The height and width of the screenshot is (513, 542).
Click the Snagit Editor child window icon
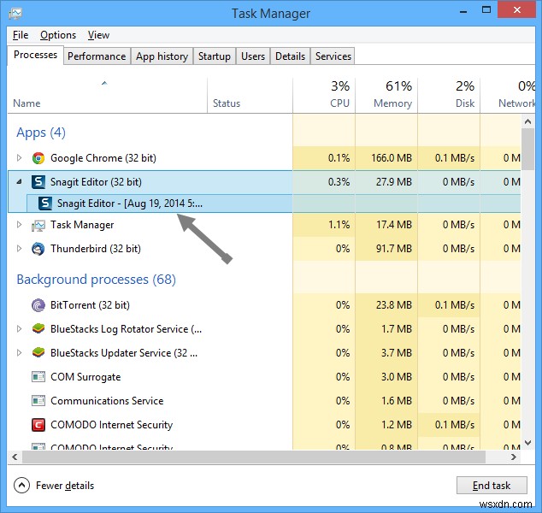(x=45, y=203)
